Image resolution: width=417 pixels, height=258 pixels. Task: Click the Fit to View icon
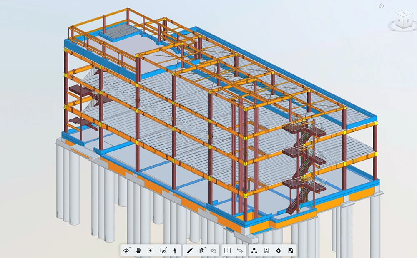151,251
